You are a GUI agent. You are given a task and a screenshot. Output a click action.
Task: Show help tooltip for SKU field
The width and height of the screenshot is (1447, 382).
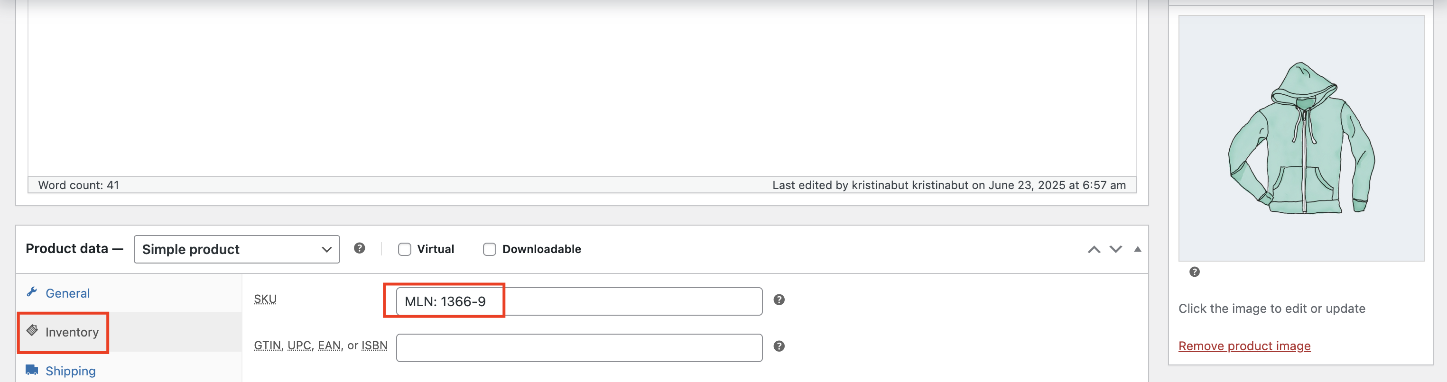point(779,300)
